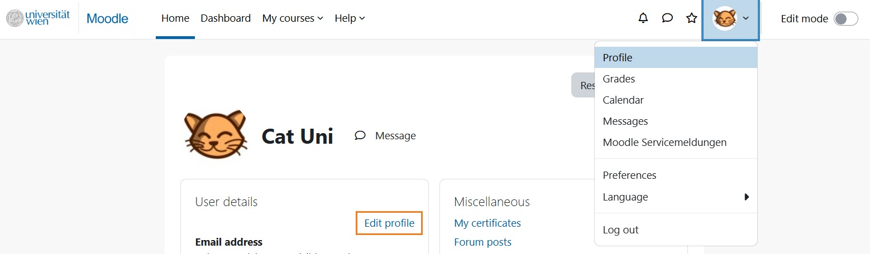The width and height of the screenshot is (870, 254).
Task: Go to the Dashboard tab
Action: (x=226, y=18)
